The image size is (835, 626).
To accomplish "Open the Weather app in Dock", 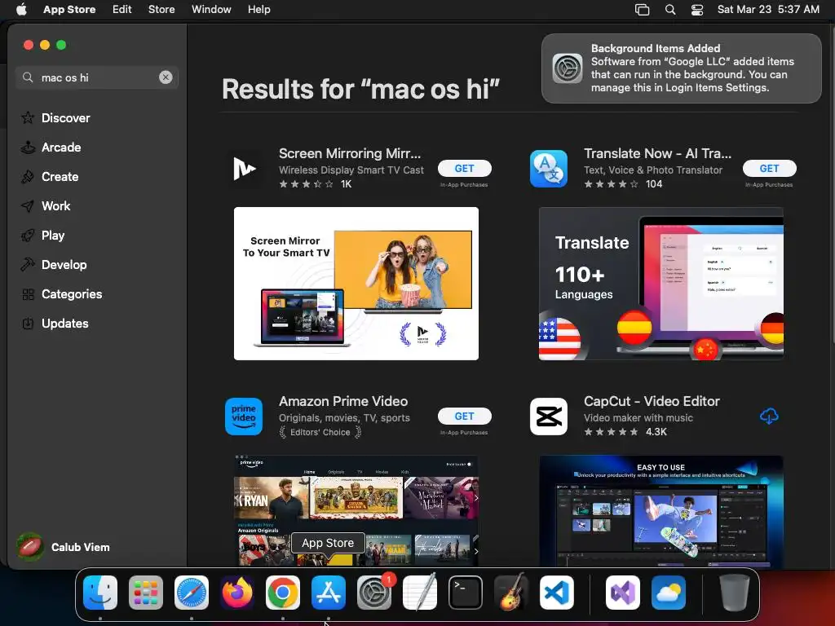I will pos(669,593).
